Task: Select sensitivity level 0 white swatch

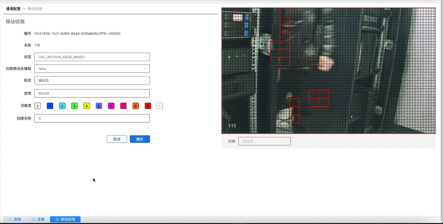Action: pyautogui.click(x=38, y=106)
